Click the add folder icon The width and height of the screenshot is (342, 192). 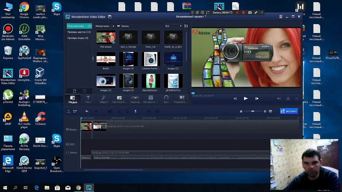coord(75,91)
